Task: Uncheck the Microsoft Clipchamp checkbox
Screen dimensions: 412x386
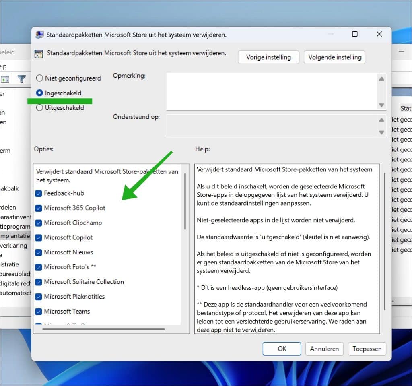Action: tap(38, 223)
